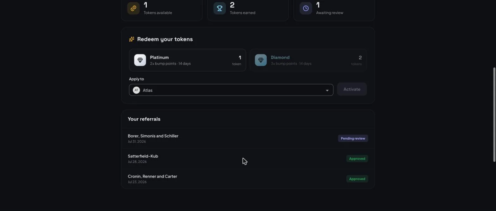This screenshot has width=496, height=211.
Task: Open the Apply to Atlas dropdown
Action: click(x=231, y=90)
